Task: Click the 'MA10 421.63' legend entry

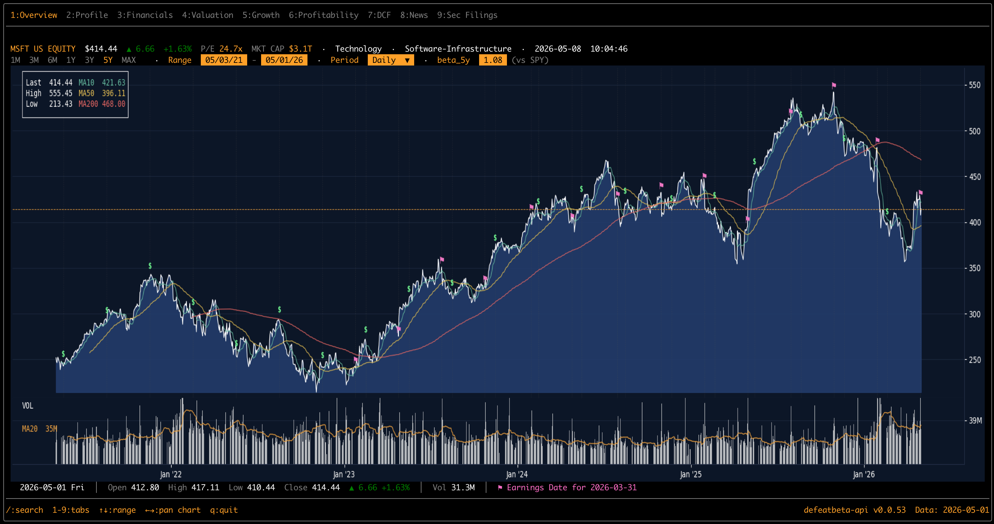Action: click(x=102, y=82)
